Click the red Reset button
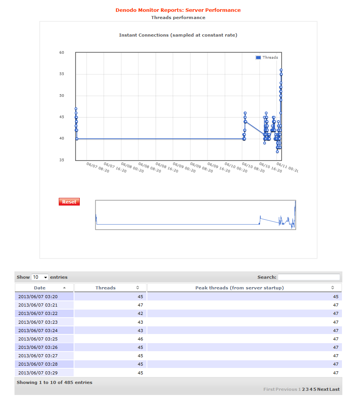The height and width of the screenshot is (403, 353). pos(69,202)
